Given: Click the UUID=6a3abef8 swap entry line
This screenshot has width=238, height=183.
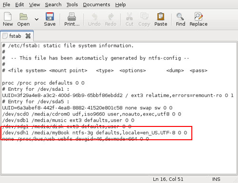Looking at the screenshot, I should pos(87,108).
